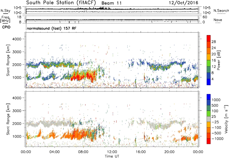Image resolution: width=229 pixels, height=158 pixels.
Task: Click power scale value '4'
Action: pos(213,79)
